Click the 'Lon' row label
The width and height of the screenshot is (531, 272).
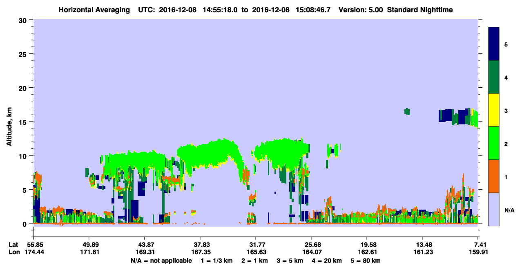click(13, 252)
